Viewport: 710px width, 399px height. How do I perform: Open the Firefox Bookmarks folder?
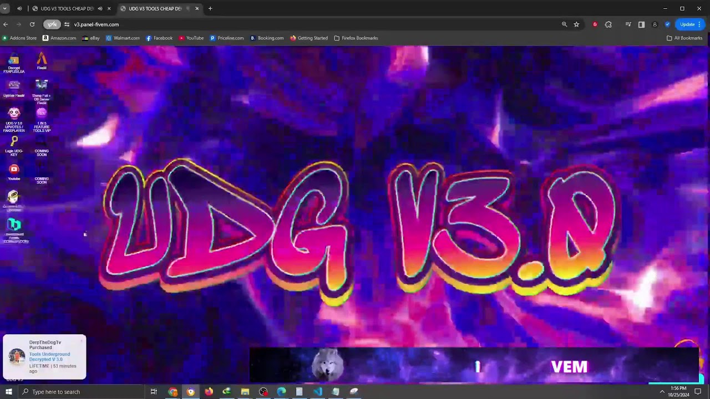pos(356,38)
